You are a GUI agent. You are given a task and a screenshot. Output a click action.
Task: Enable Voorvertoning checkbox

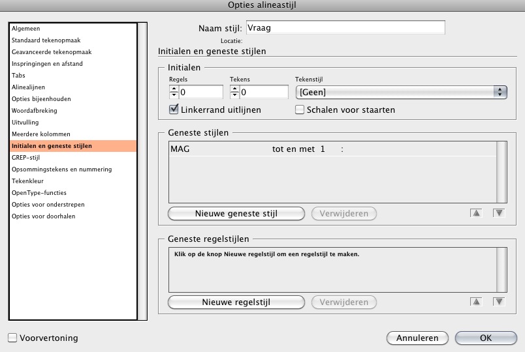[12, 338]
